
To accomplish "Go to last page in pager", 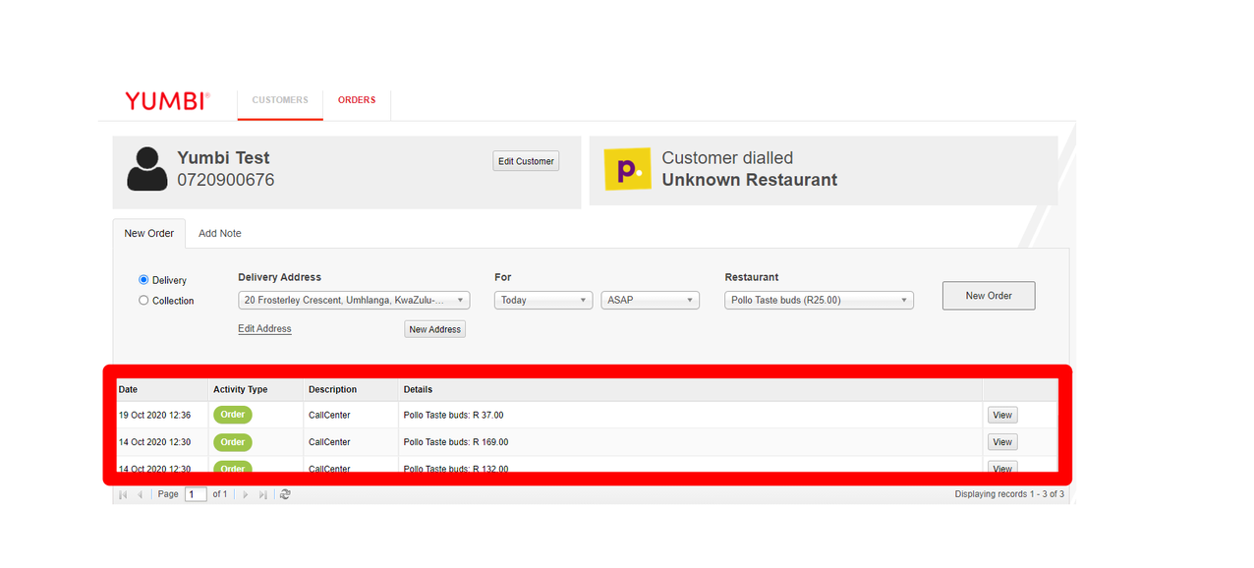I will (x=262, y=494).
